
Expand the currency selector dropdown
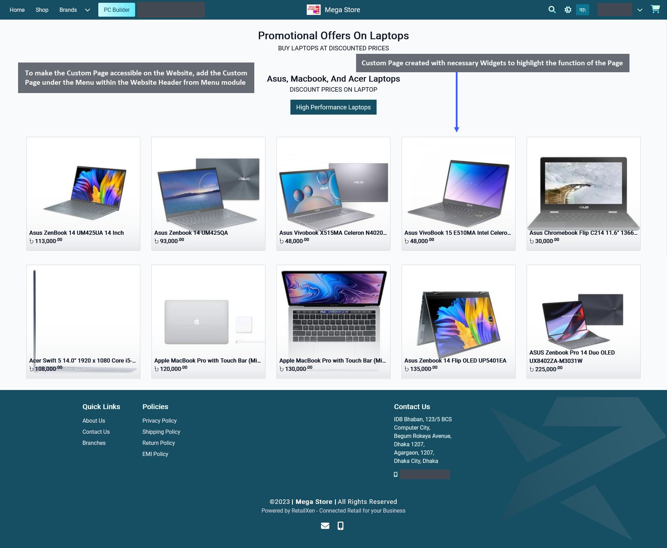(640, 9)
